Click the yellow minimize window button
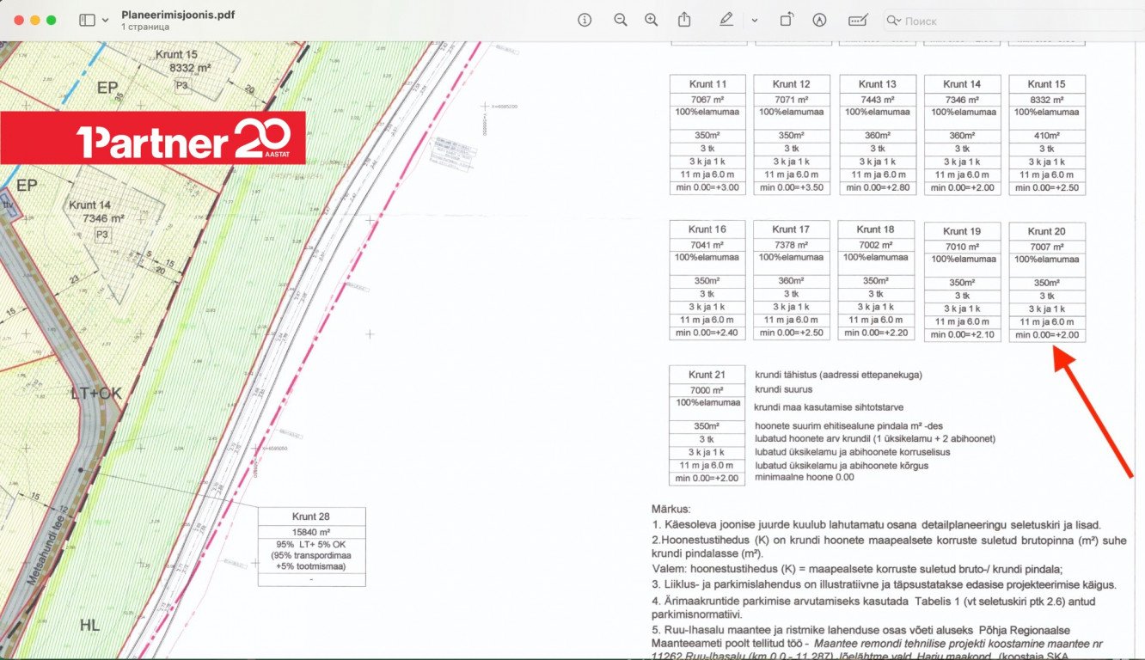 34,20
